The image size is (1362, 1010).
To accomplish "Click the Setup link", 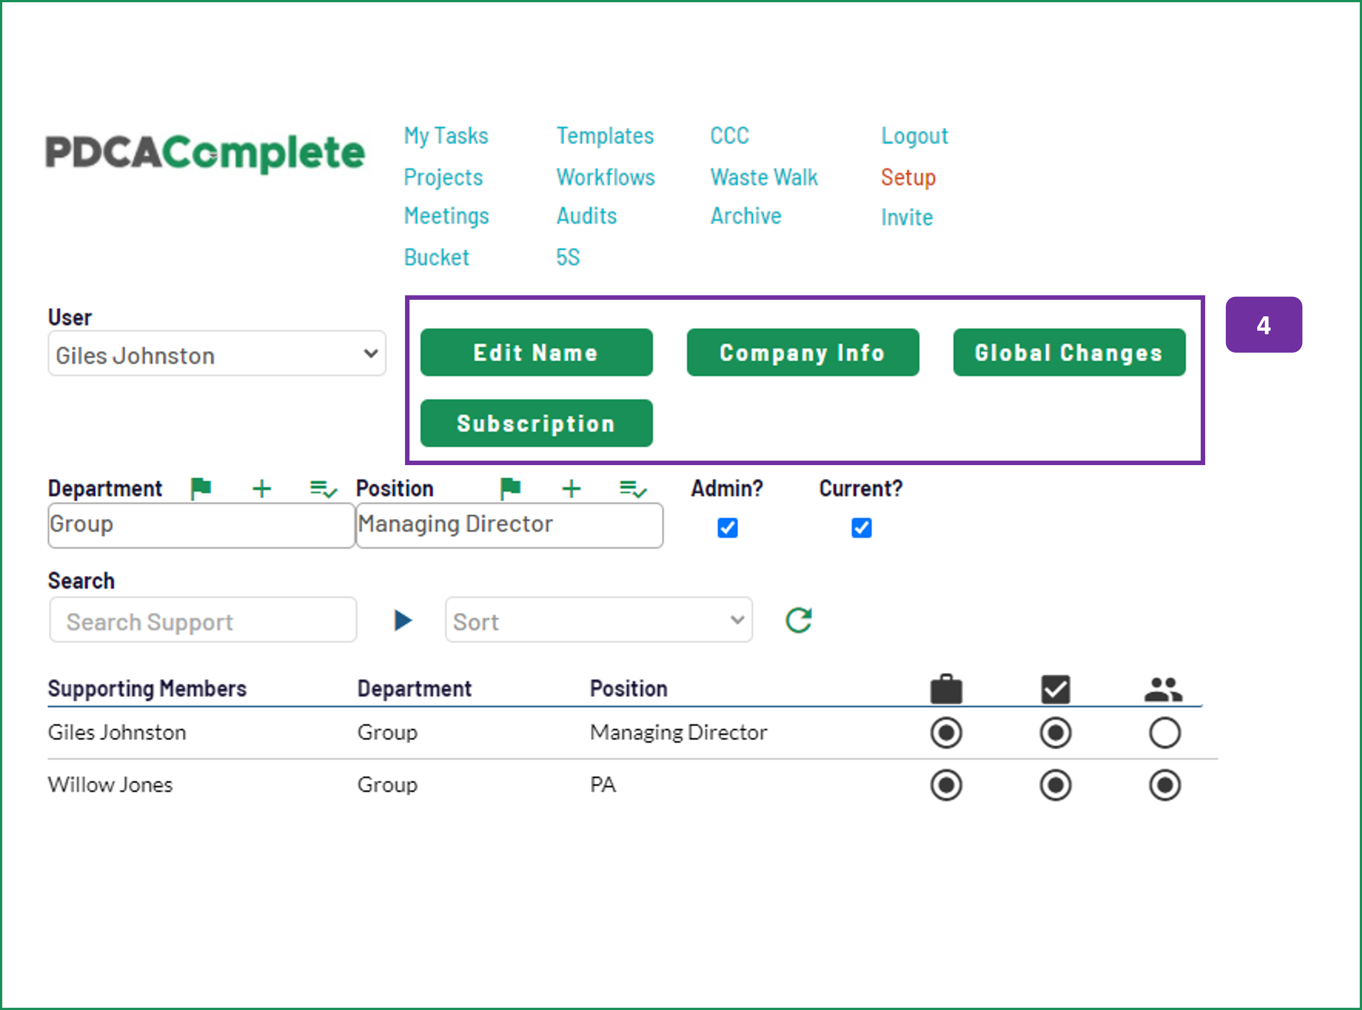I will (908, 177).
